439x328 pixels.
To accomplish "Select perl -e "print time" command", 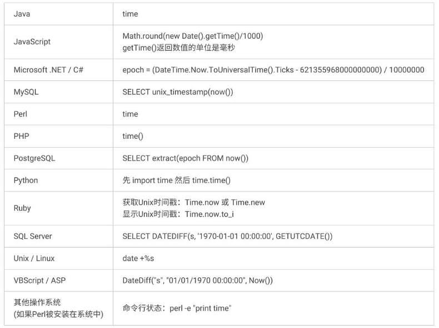I will click(x=201, y=308).
